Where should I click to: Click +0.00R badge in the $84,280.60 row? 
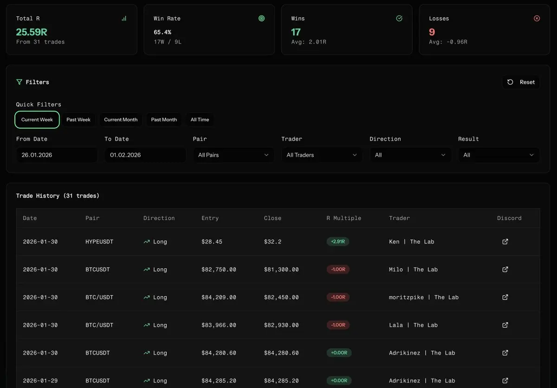tap(339, 353)
